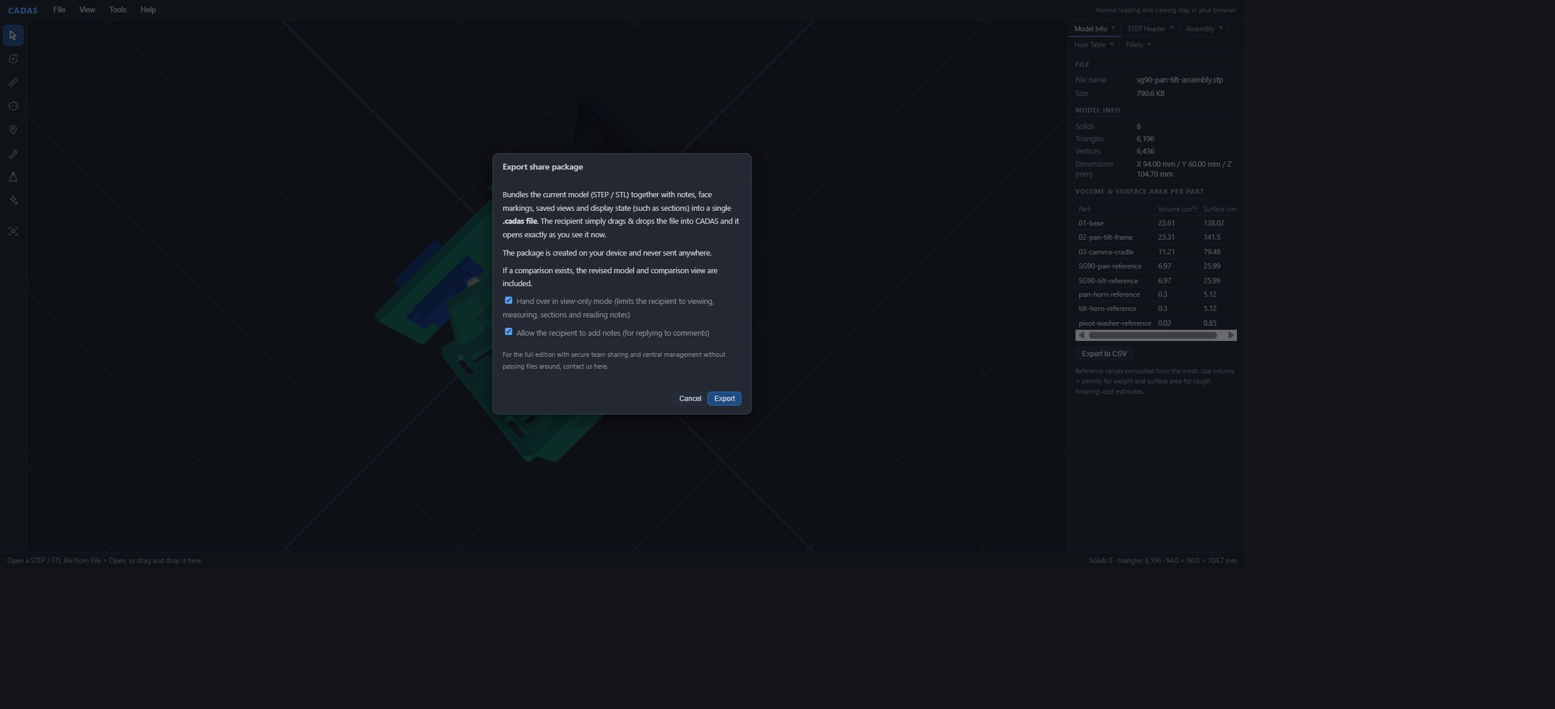Open the sparkle tool in toolbar
Viewport: 1555px width, 709px height.
click(14, 200)
